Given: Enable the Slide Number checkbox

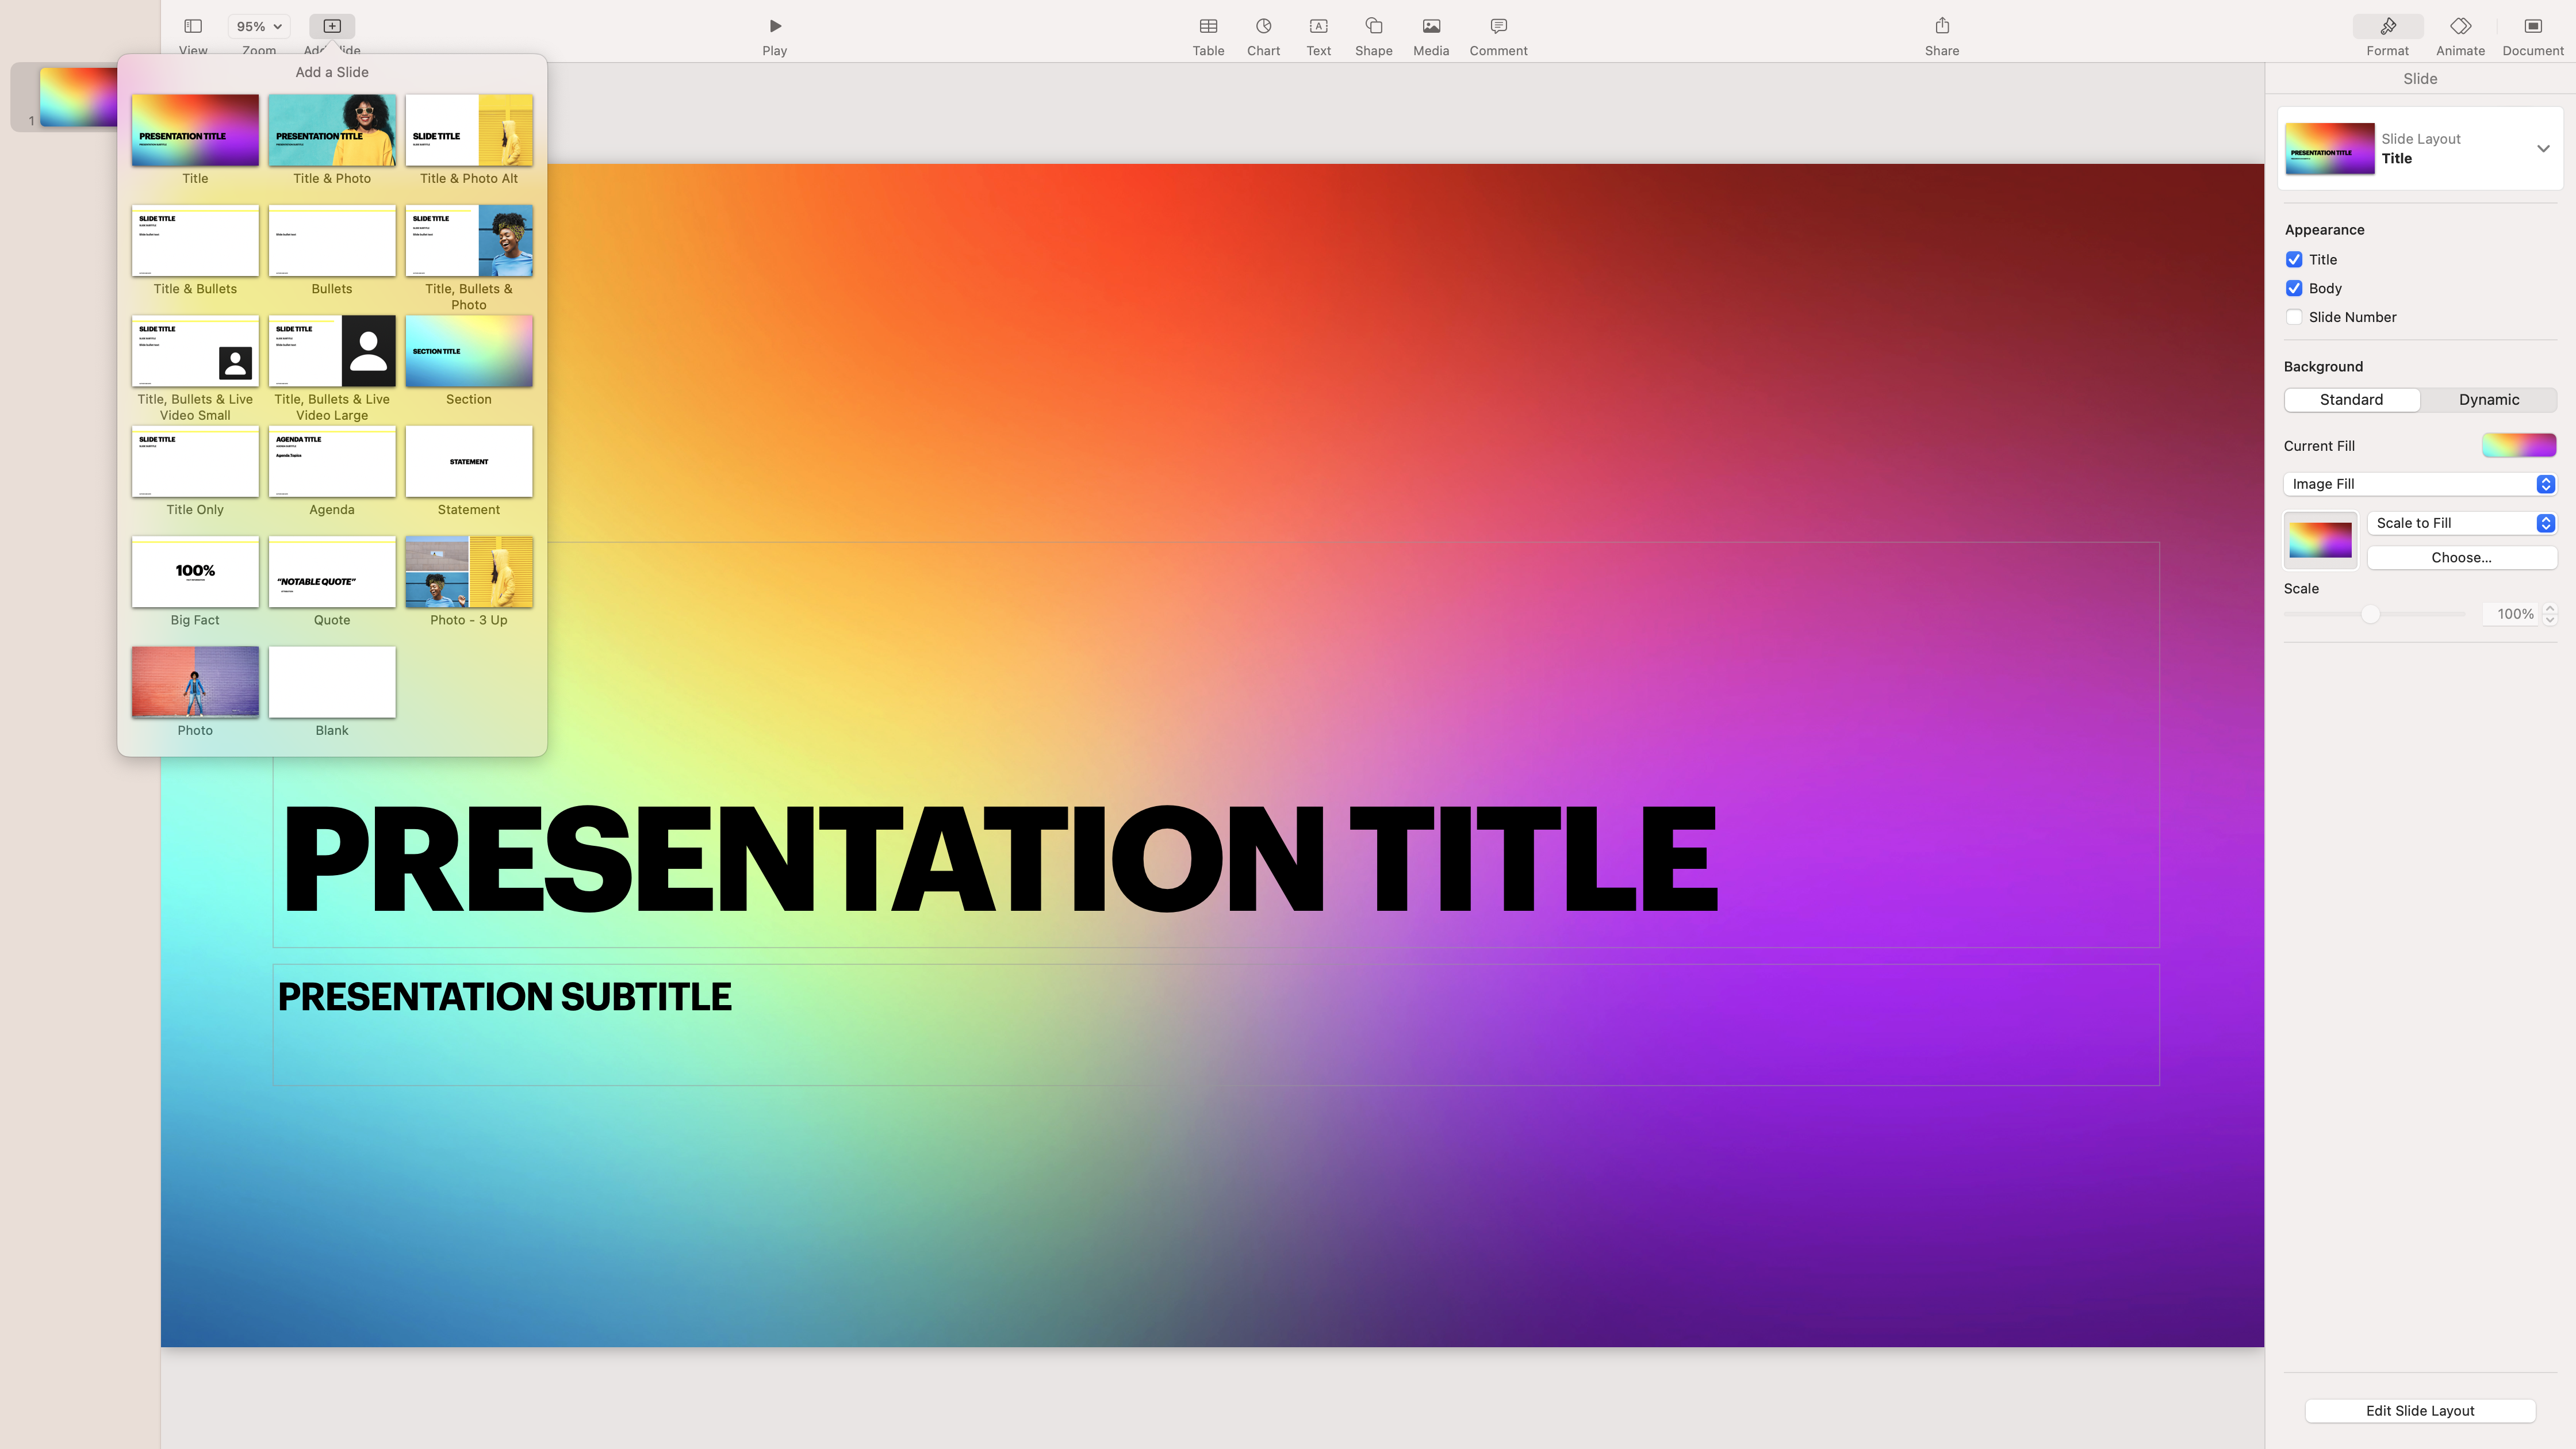Looking at the screenshot, I should pos(2294,318).
